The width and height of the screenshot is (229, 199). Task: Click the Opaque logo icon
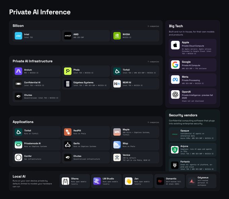point(175,134)
